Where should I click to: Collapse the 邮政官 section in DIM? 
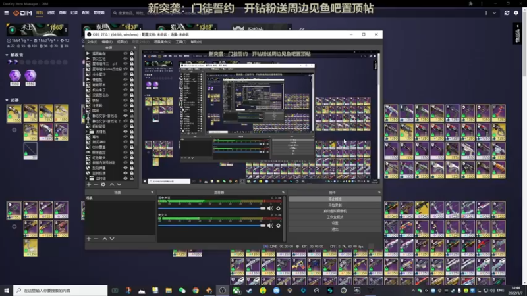coord(7,55)
